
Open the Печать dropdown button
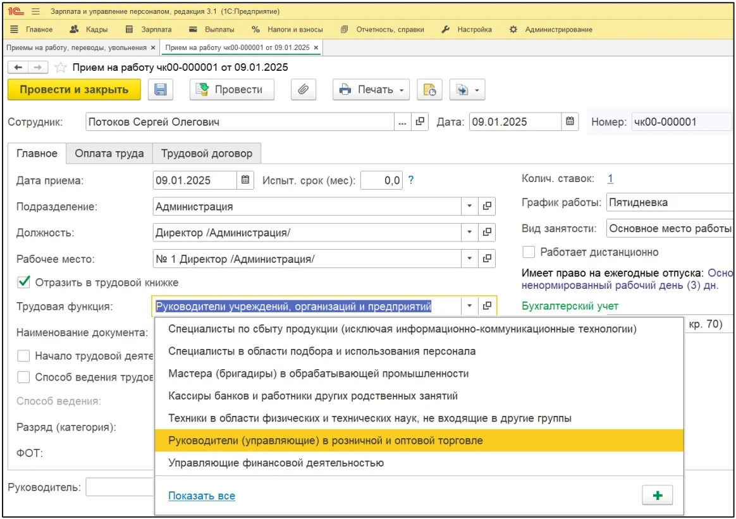point(371,90)
